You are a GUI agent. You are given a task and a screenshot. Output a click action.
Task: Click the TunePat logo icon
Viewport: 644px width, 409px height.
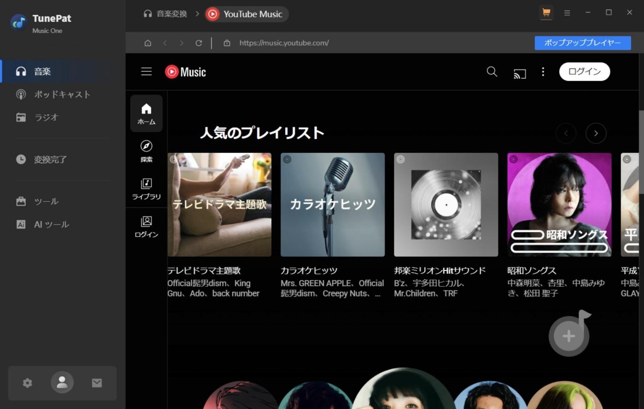pyautogui.click(x=19, y=22)
